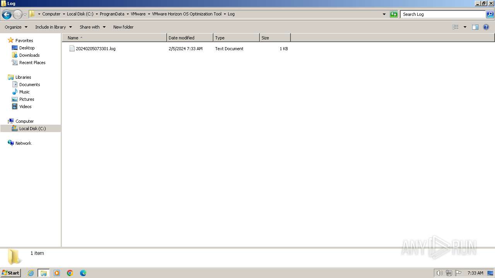Screen dimensions: 495x278
Task: Sort by Date modified column header
Action: click(190, 38)
